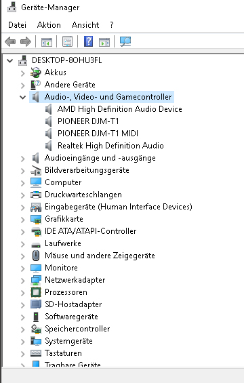Open the Datei menu

click(17, 25)
